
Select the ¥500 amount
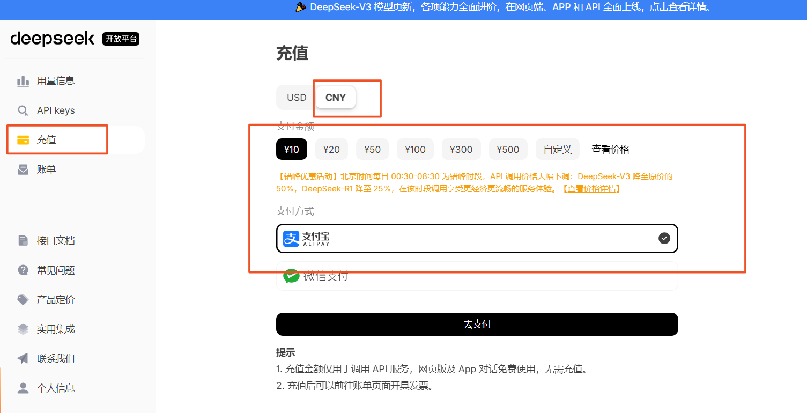pos(508,149)
